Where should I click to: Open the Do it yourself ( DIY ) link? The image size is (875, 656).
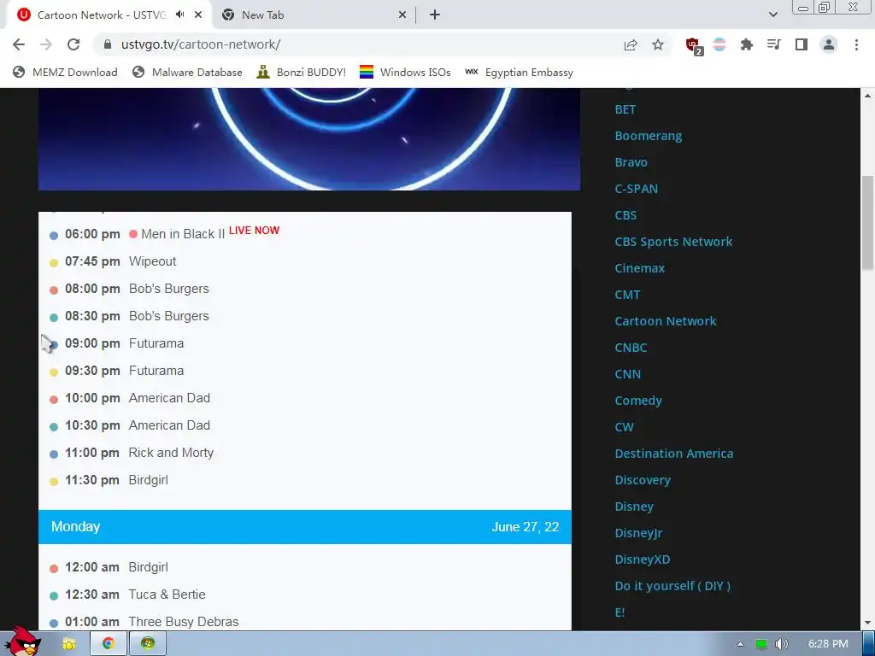coord(672,586)
